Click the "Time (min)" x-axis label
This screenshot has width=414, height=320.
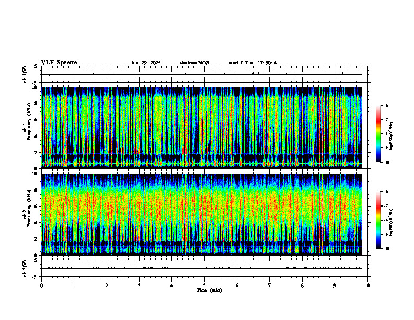tap(209, 290)
